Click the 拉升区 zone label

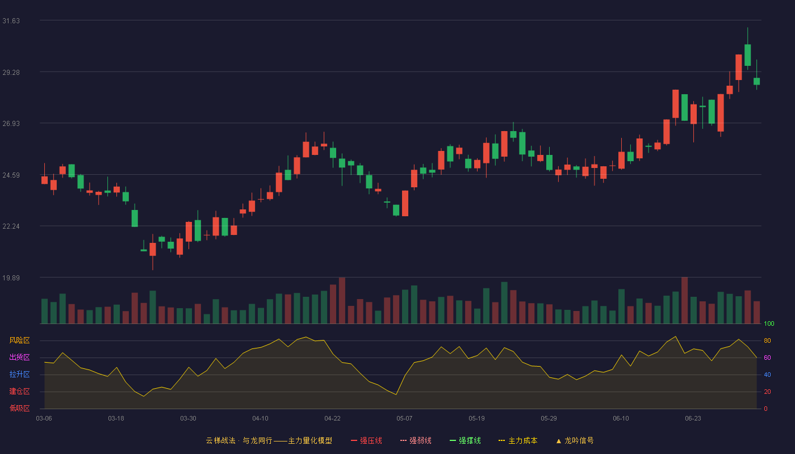tap(19, 375)
